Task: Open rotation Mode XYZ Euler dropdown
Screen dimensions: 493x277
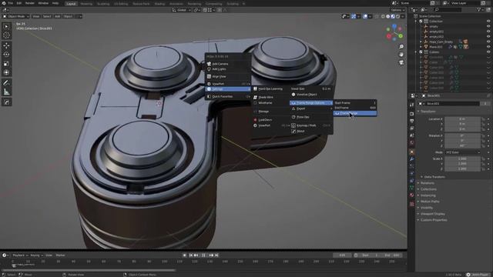Action: pos(462,152)
